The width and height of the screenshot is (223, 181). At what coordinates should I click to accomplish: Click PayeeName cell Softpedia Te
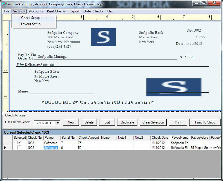point(180,143)
